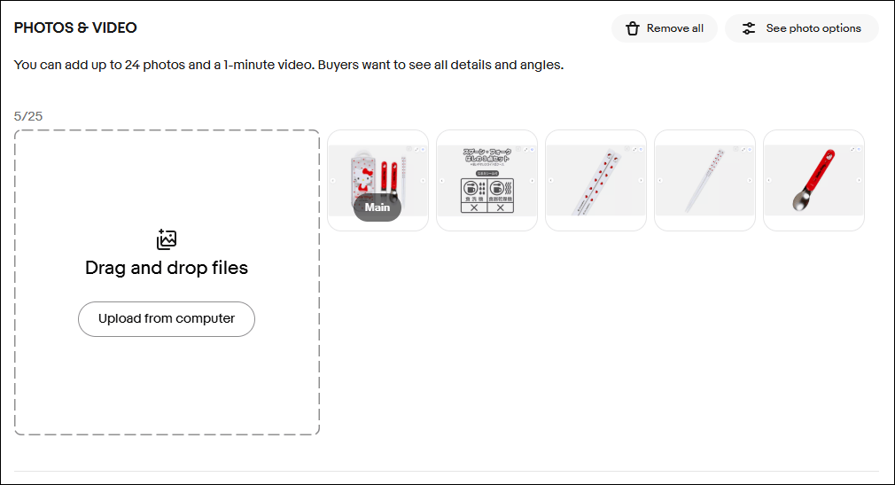This screenshot has height=485, width=895.
Task: Click expand icon on the red spoon photo
Action: click(852, 150)
